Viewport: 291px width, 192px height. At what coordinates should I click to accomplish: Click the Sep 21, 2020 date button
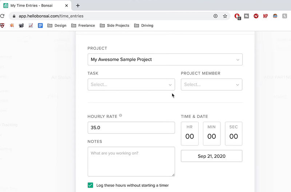click(211, 156)
